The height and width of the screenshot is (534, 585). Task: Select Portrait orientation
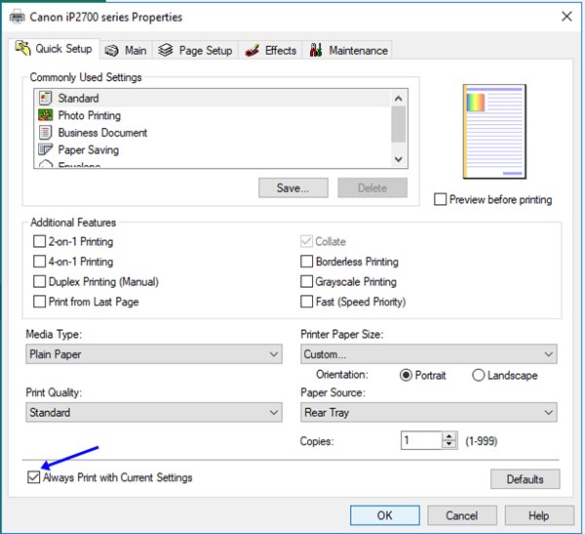coord(406,375)
